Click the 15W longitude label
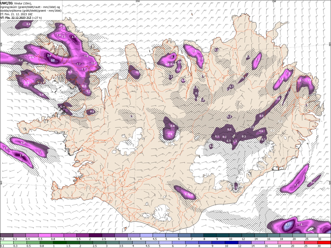 [274, 1]
